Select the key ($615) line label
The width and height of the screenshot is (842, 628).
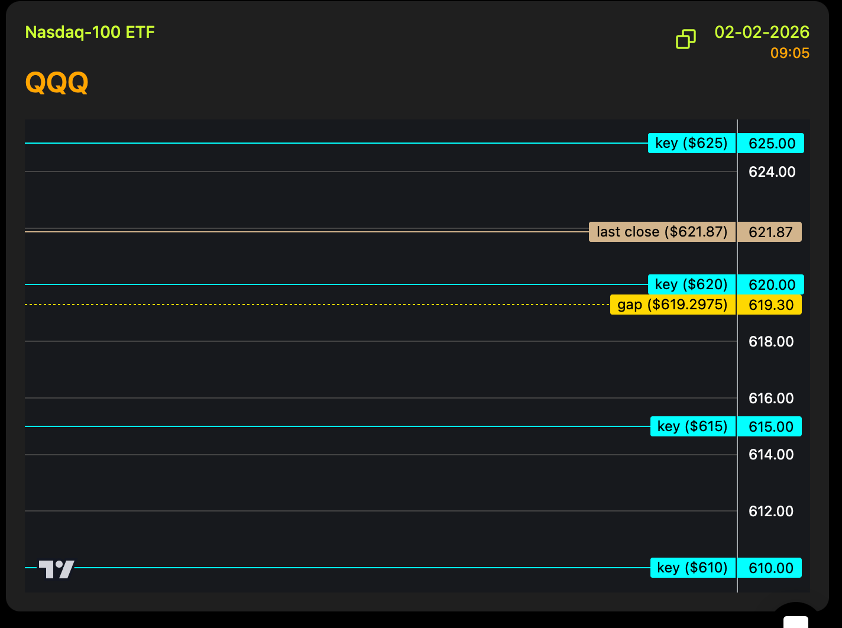692,426
